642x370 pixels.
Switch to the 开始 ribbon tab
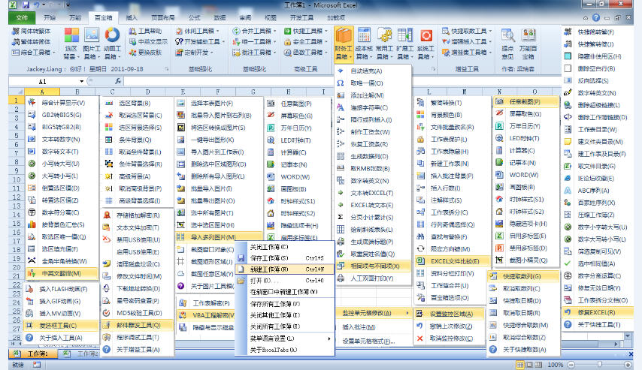click(x=50, y=17)
